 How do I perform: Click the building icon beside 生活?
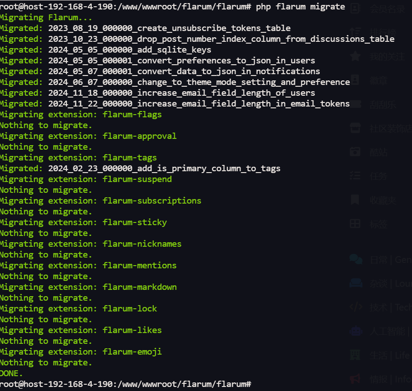(x=355, y=355)
